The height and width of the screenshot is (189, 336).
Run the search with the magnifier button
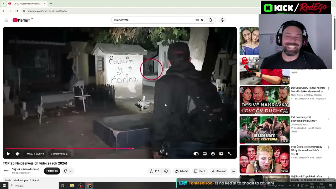pos(211,20)
